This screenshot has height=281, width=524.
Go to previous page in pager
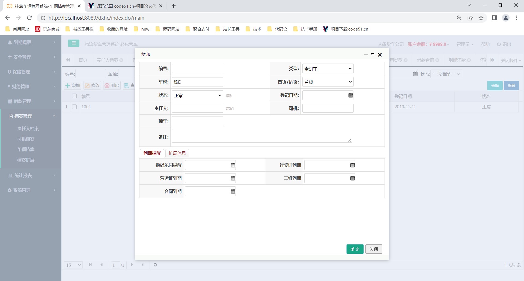point(102,265)
